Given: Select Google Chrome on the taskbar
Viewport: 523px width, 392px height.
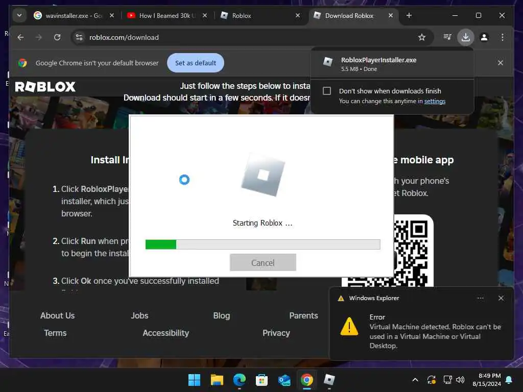Looking at the screenshot, I should click(x=306, y=380).
